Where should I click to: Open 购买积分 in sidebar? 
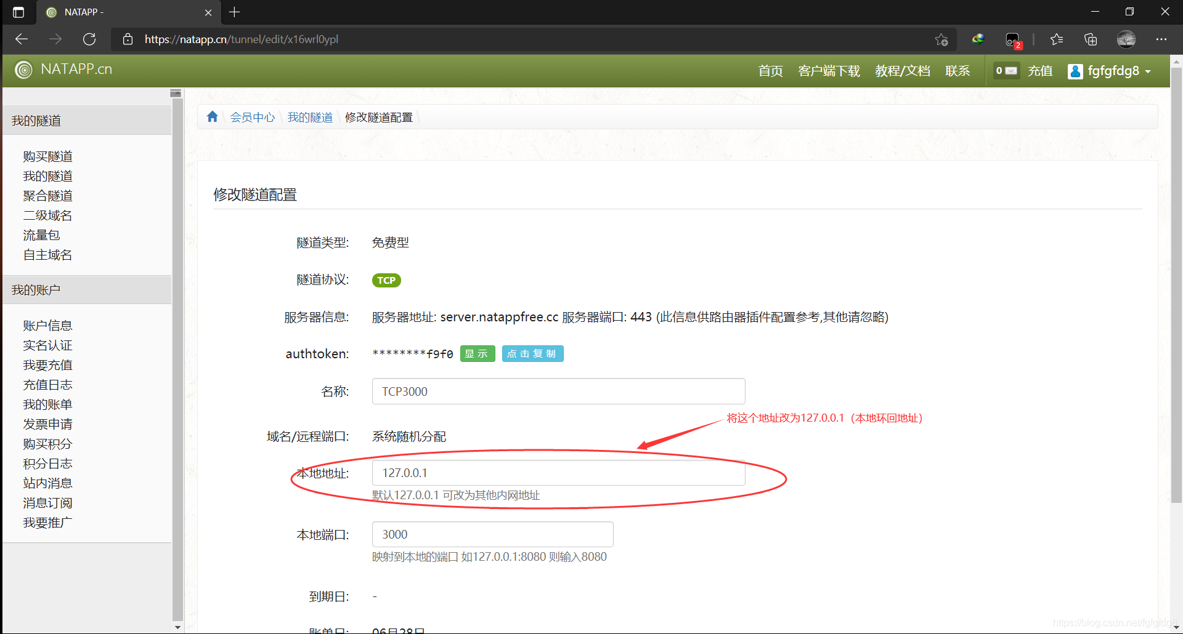coord(48,444)
